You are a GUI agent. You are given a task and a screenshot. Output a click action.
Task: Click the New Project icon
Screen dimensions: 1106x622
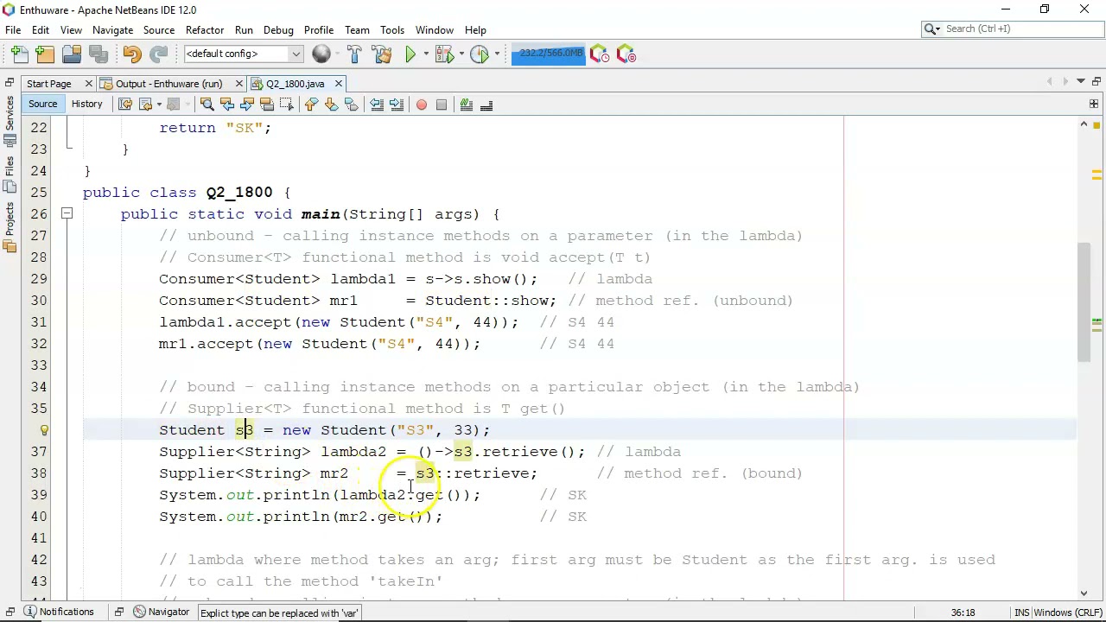coord(45,54)
